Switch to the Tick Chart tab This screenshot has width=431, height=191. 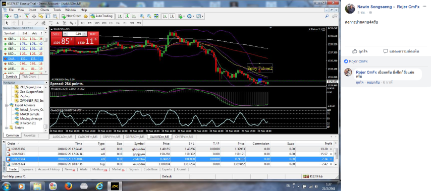29,77
